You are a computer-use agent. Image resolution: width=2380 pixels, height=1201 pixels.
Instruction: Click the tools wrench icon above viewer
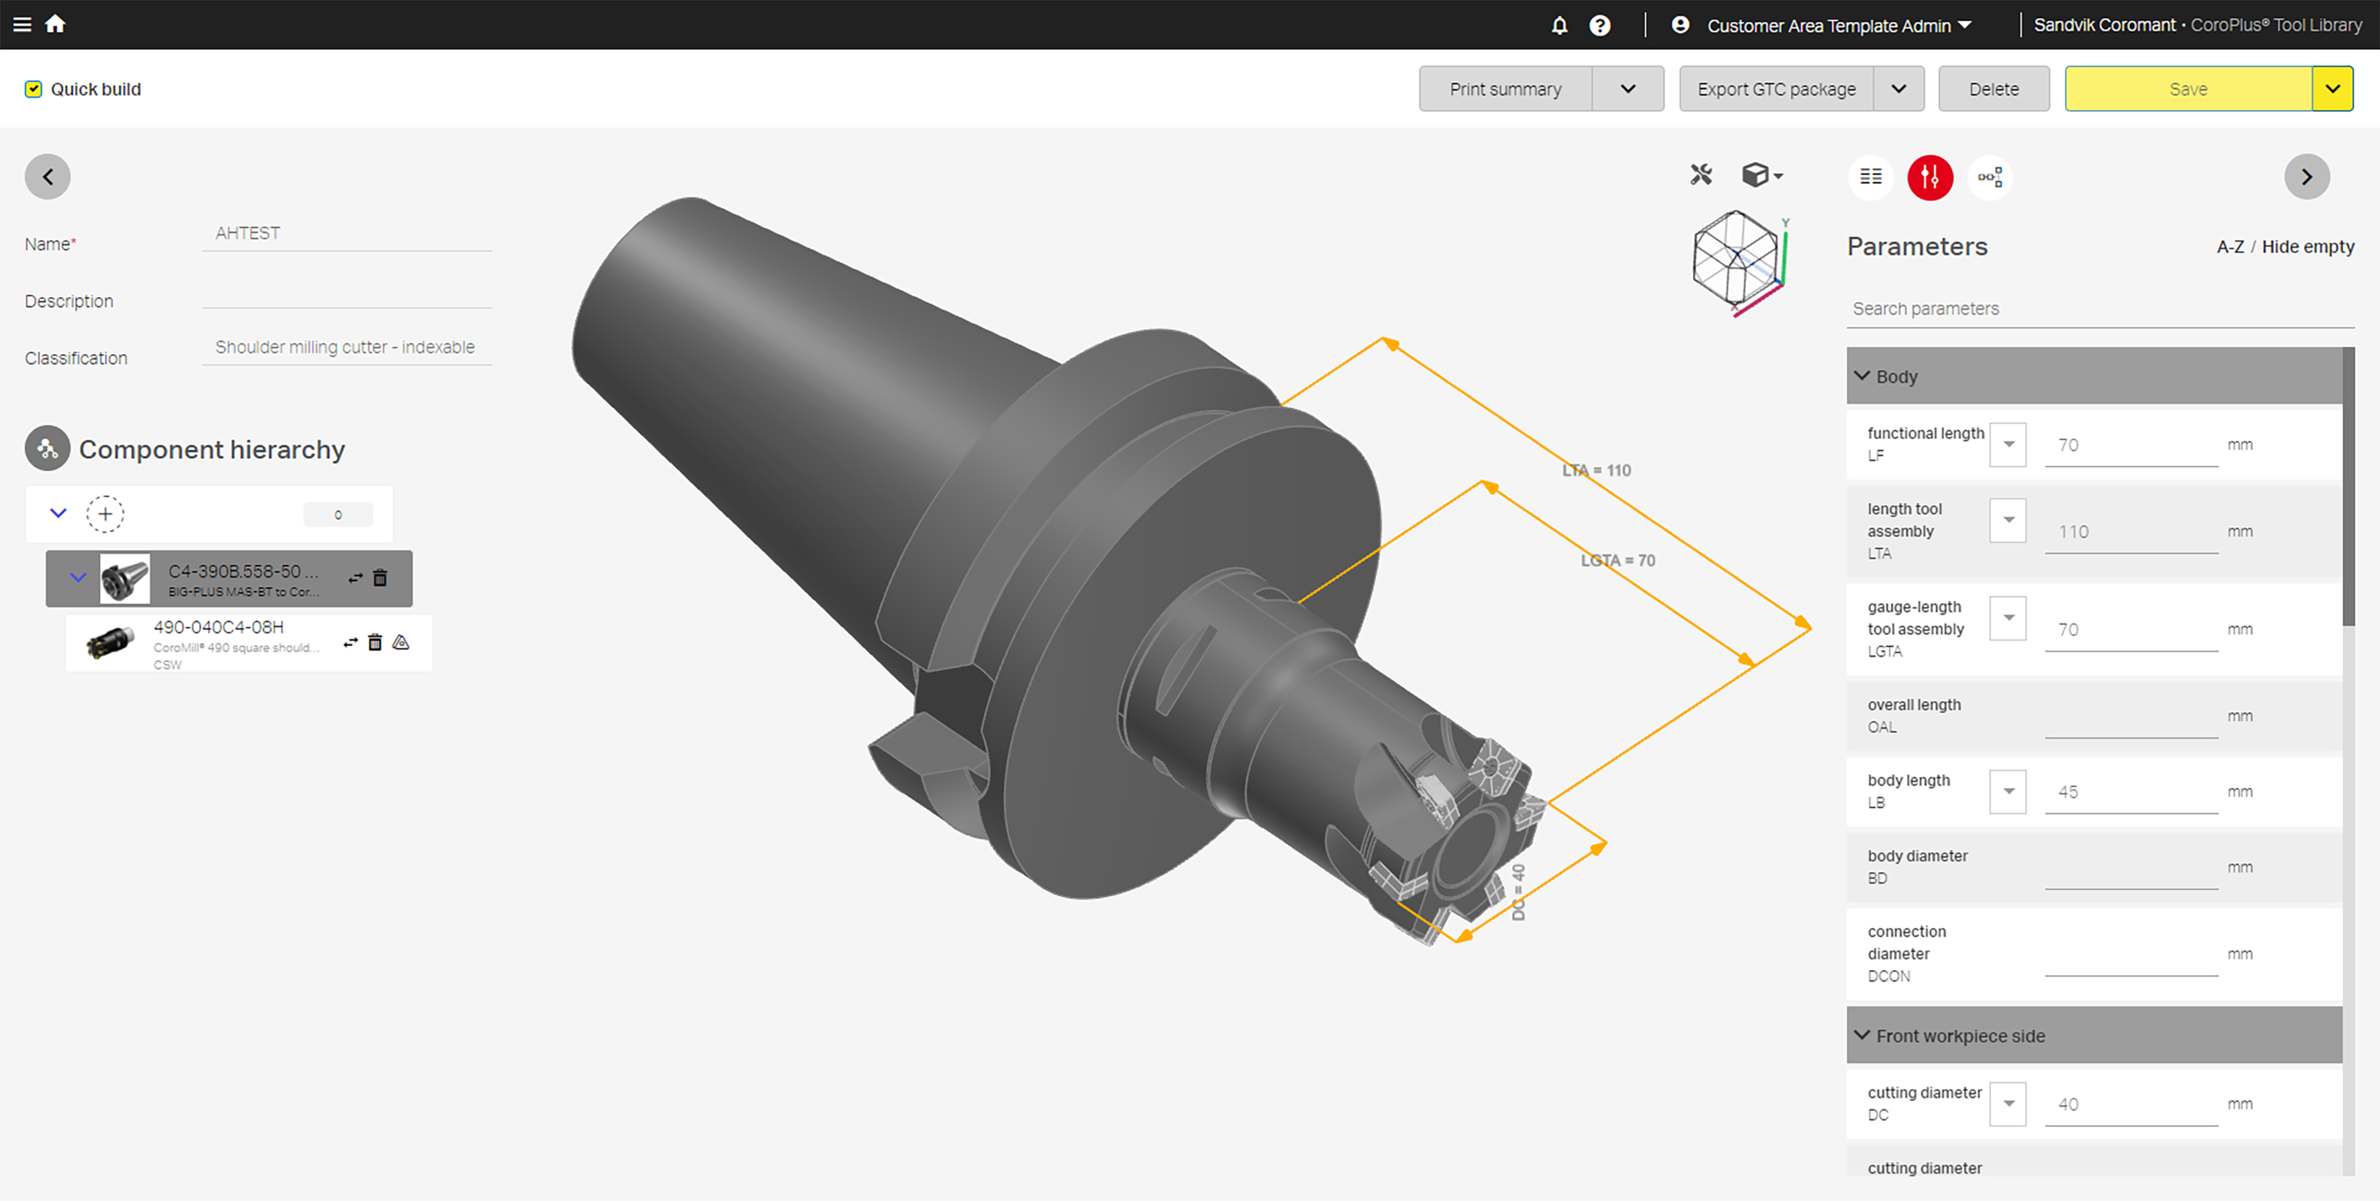pos(1701,175)
